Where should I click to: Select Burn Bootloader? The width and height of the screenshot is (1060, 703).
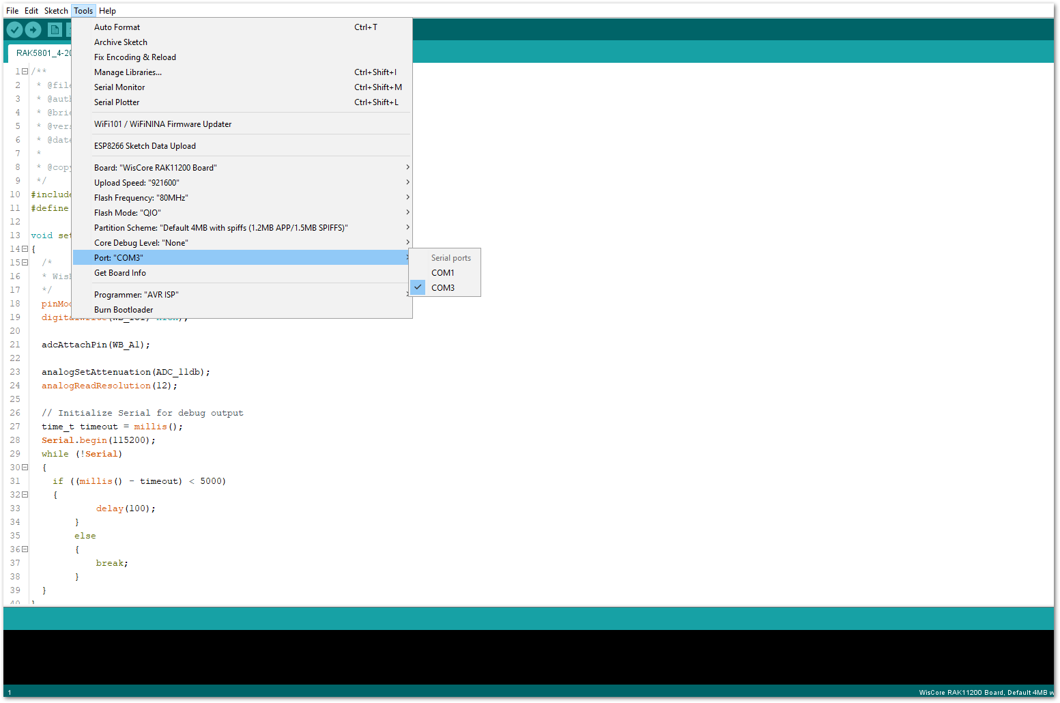pyautogui.click(x=242, y=310)
